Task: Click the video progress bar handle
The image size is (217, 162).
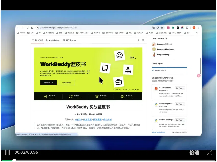Action: (x=14, y=160)
